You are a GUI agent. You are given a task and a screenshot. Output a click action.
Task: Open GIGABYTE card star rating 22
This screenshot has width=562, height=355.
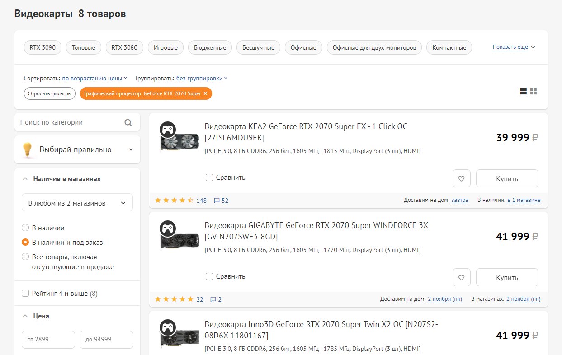(x=179, y=299)
